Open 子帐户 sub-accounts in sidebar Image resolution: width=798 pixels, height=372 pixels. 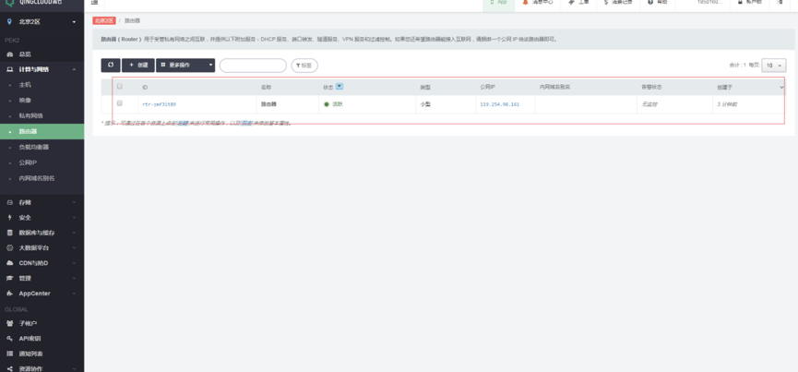(28, 324)
